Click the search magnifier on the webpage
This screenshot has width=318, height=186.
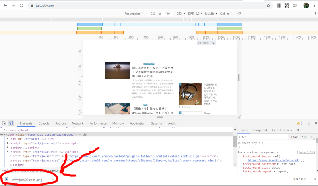click(x=213, y=43)
